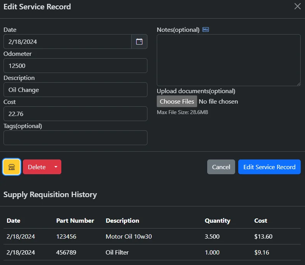Click the Cancel button
Image resolution: width=305 pixels, height=265 pixels.
click(221, 167)
